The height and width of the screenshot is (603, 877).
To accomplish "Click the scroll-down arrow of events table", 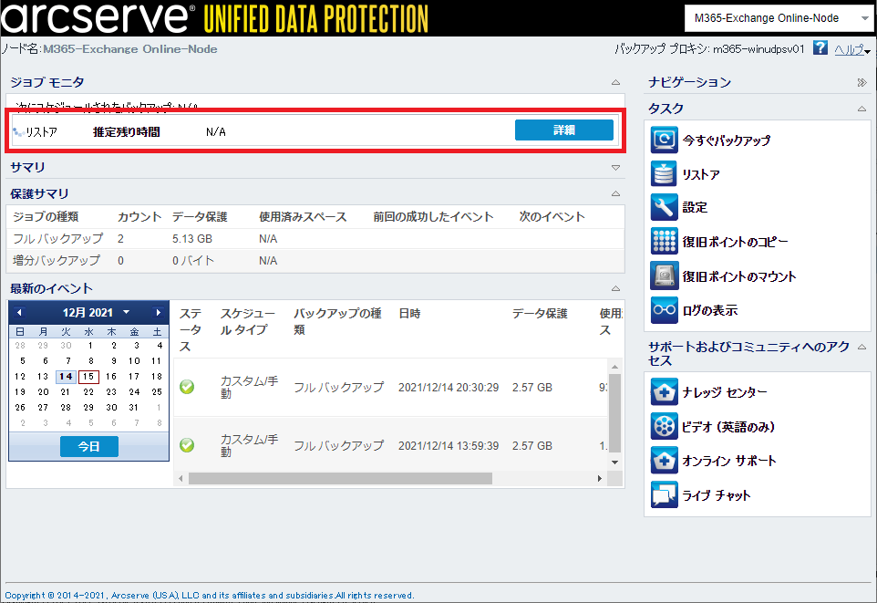I will [614, 463].
